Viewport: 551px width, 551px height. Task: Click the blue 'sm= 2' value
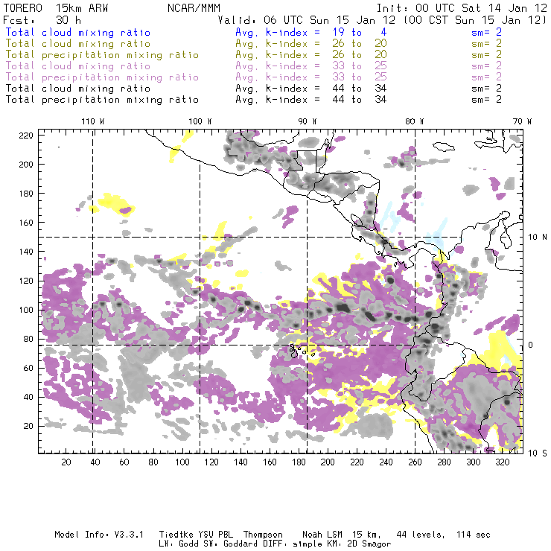pos(486,32)
